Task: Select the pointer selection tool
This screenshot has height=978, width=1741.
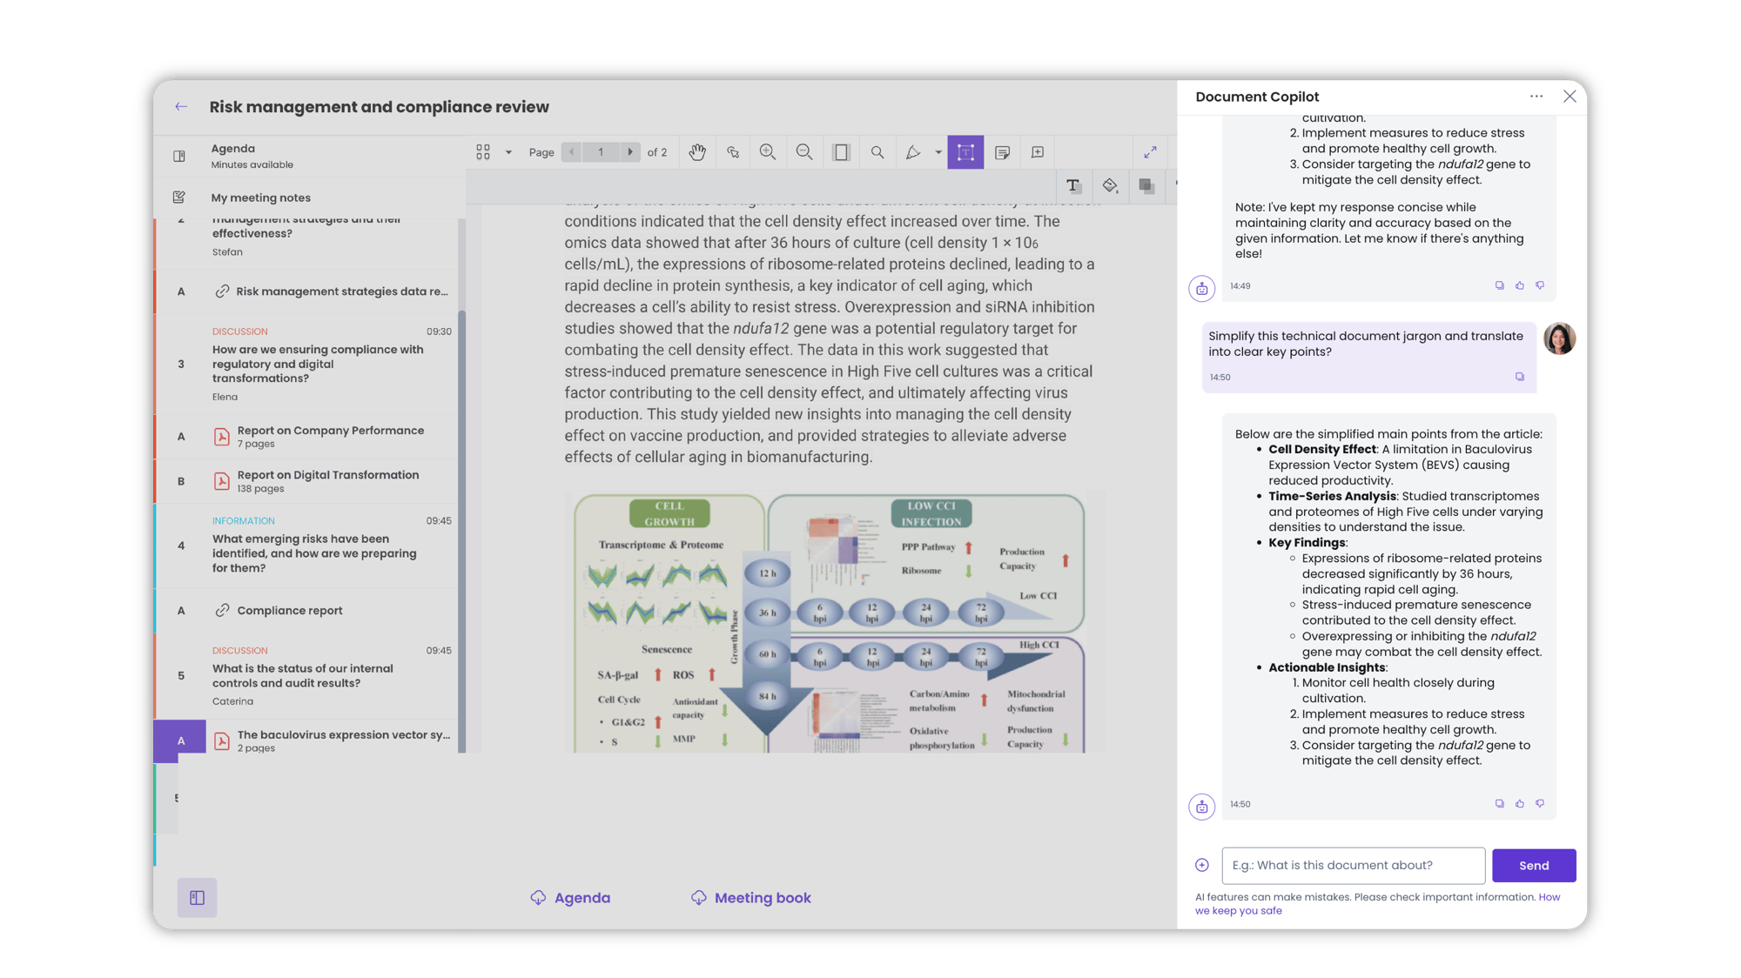Action: tap(733, 152)
